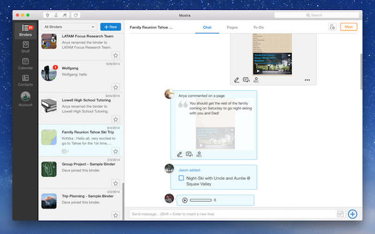Switch to the Pages tab
Viewport: 375px width, 234px height.
[232, 27]
